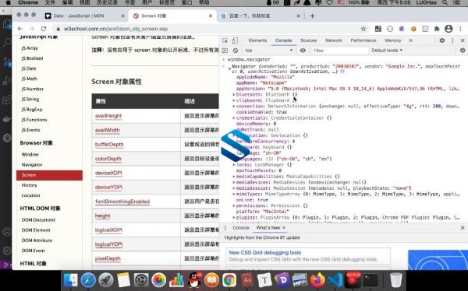Open the Navigator link in the sidebar

pos(32,165)
